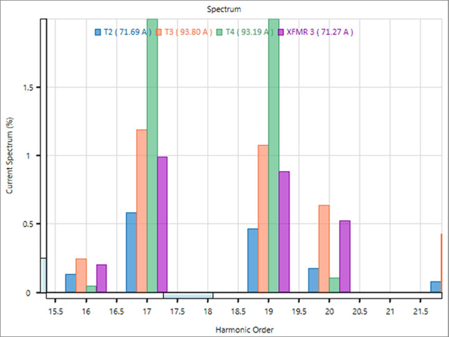Select the orange T3 bar at harmonic 20
The height and width of the screenshot is (337, 449).
(324, 248)
